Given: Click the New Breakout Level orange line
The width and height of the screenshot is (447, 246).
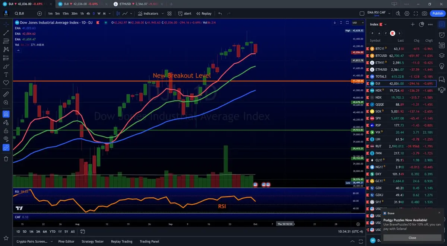Looking at the screenshot, I should point(182,81).
